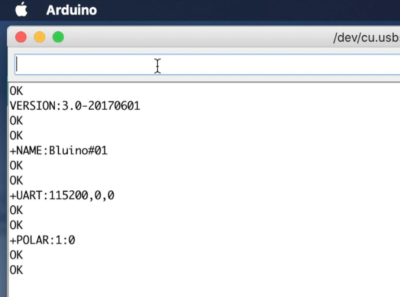
Task: Click the last OK line in output
Action: coord(16,270)
